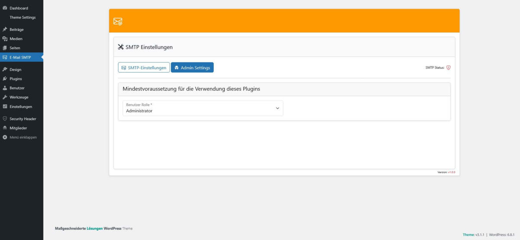The width and height of the screenshot is (520, 240).
Task: Click the collapse menu arrow icon
Action: pos(5,137)
